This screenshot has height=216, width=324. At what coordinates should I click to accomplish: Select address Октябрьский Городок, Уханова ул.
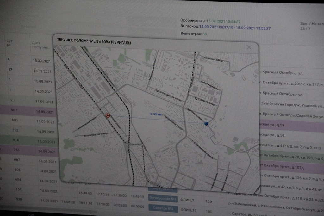point(291,104)
